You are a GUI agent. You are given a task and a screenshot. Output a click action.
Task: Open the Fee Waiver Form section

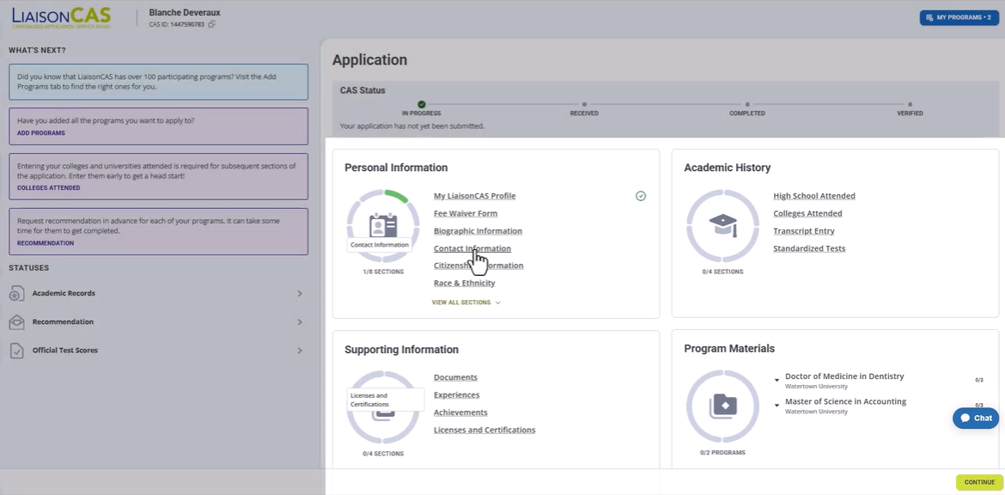[x=466, y=213]
